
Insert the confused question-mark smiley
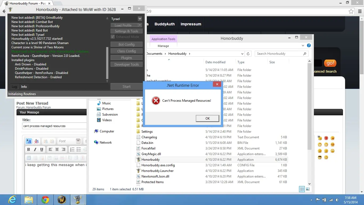click(x=320, y=138)
